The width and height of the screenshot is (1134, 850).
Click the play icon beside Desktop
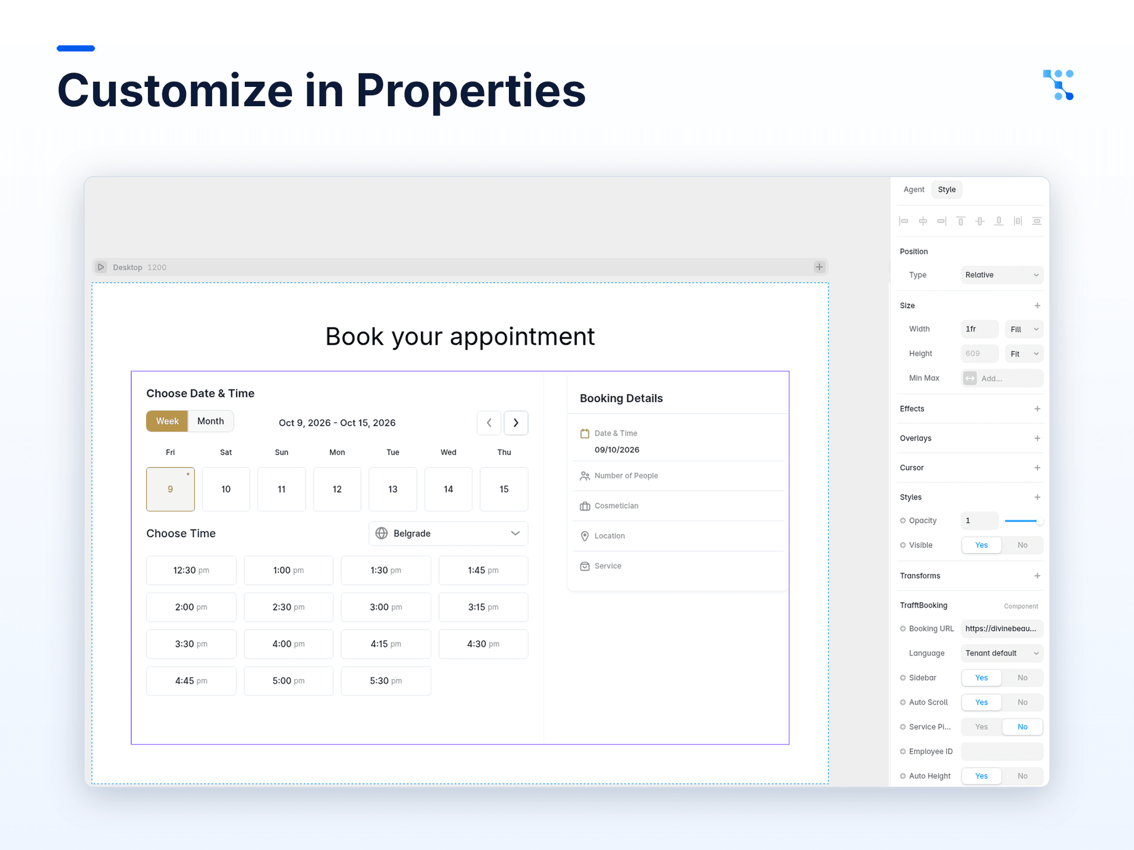(x=101, y=267)
